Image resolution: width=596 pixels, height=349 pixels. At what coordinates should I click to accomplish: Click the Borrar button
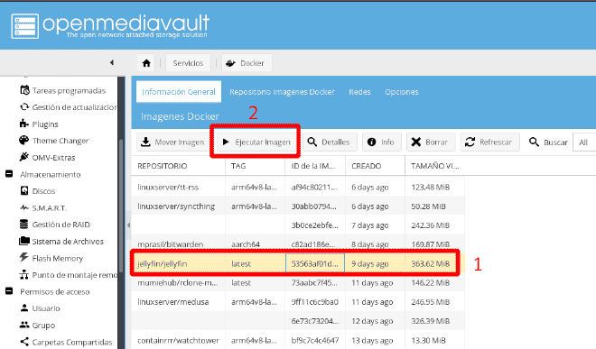click(431, 142)
